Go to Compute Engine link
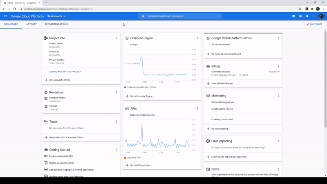327x184 pixels. click(x=141, y=96)
